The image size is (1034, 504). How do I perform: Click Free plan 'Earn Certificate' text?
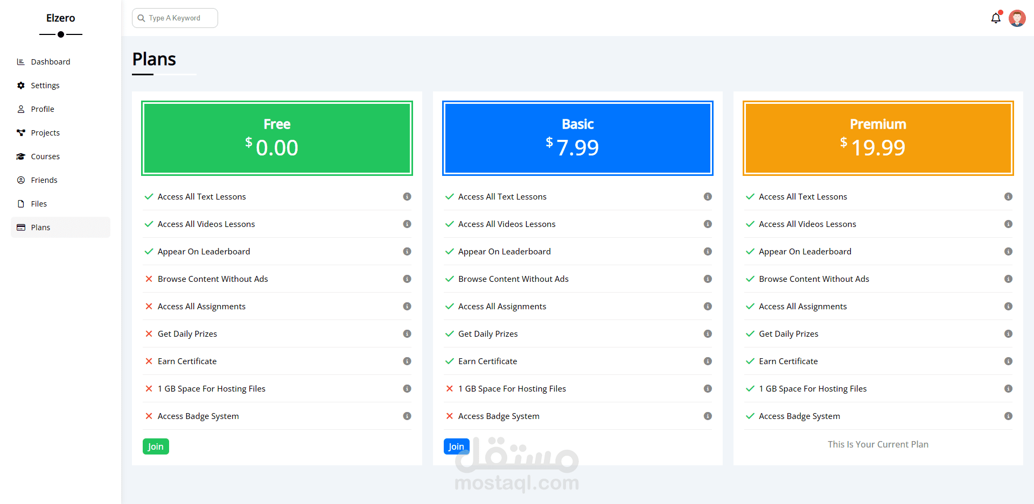[x=187, y=361]
